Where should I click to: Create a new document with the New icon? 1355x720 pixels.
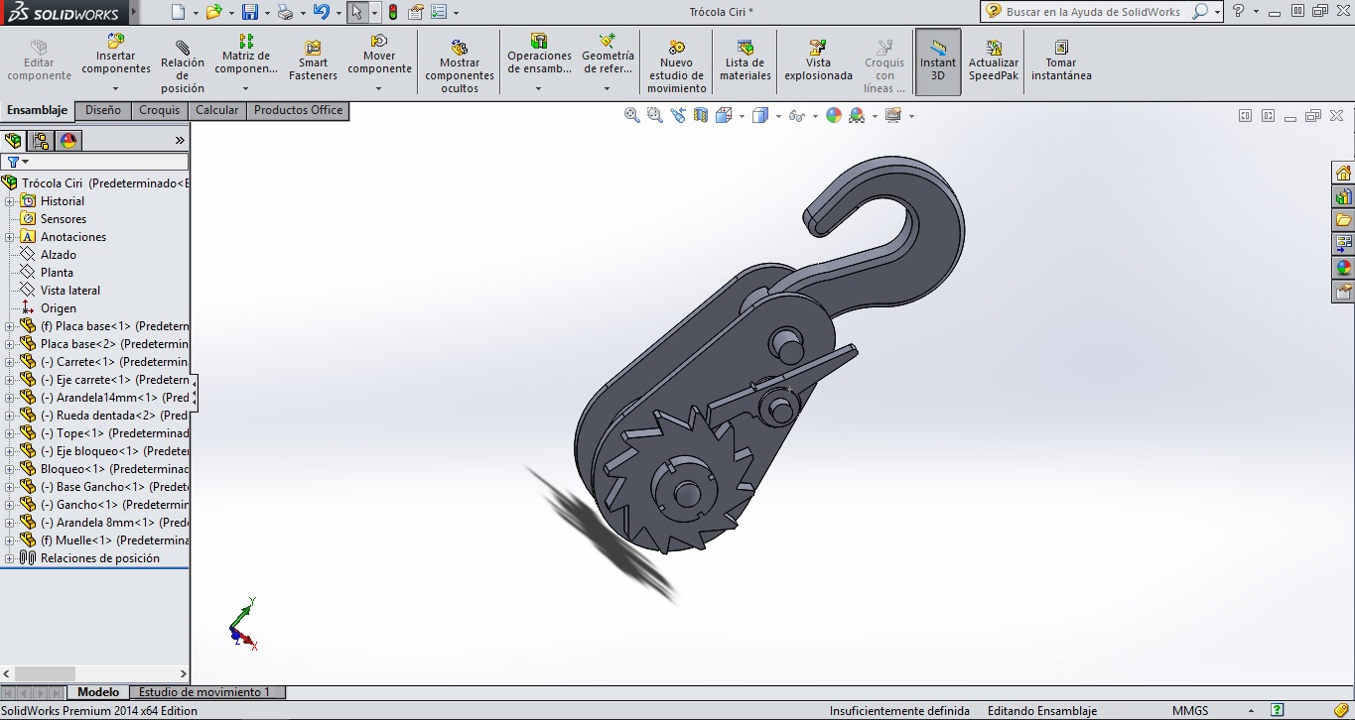click(178, 12)
